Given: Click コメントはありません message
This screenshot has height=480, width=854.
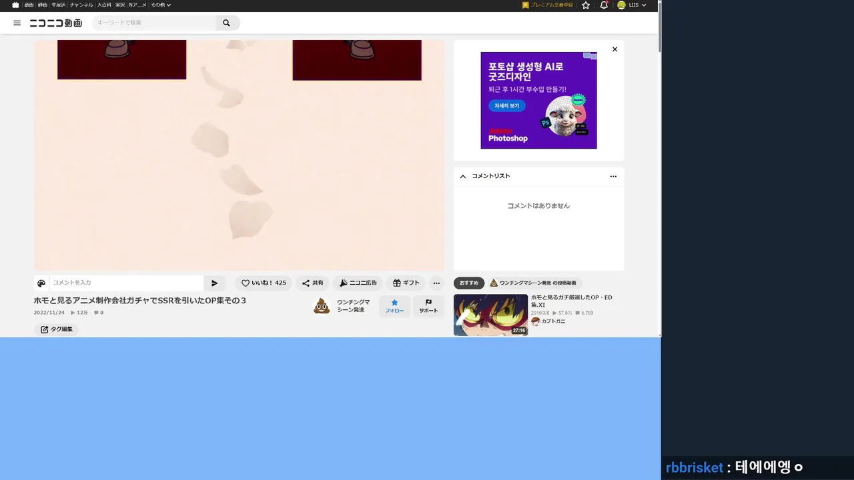Looking at the screenshot, I should pyautogui.click(x=538, y=206).
